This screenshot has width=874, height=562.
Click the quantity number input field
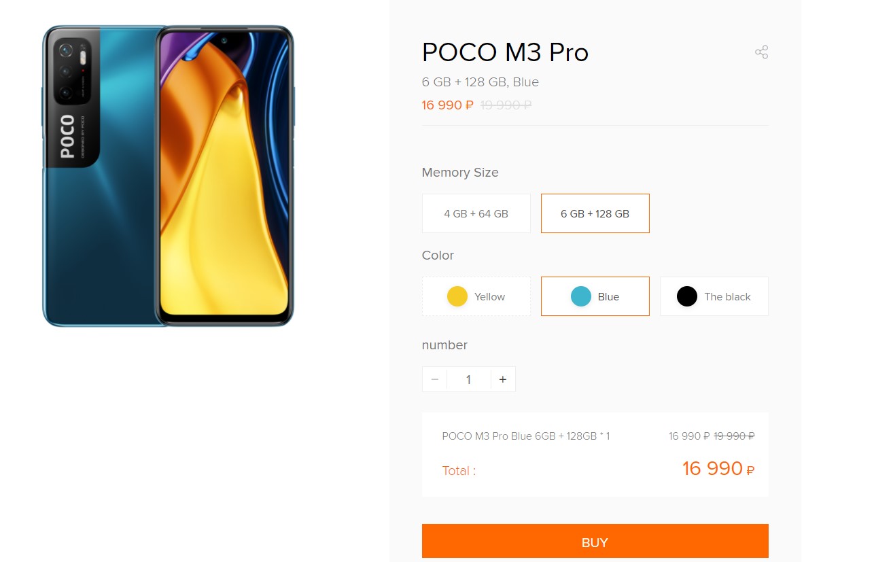[468, 379]
